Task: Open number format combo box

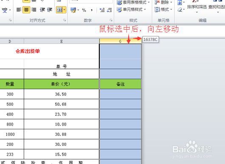Action: [91, 1]
